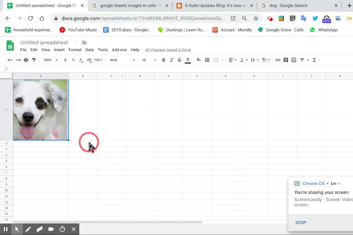This screenshot has height=235, width=353.
Task: Select the Screencastify eraser tool
Action: (40, 229)
